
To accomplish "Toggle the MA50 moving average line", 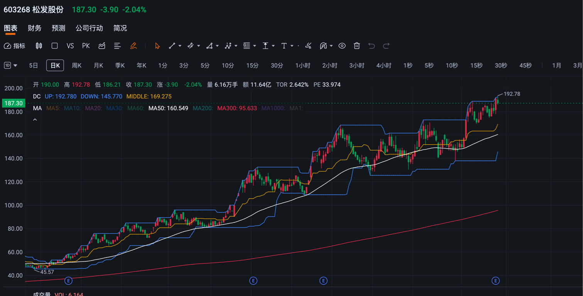I will (168, 108).
